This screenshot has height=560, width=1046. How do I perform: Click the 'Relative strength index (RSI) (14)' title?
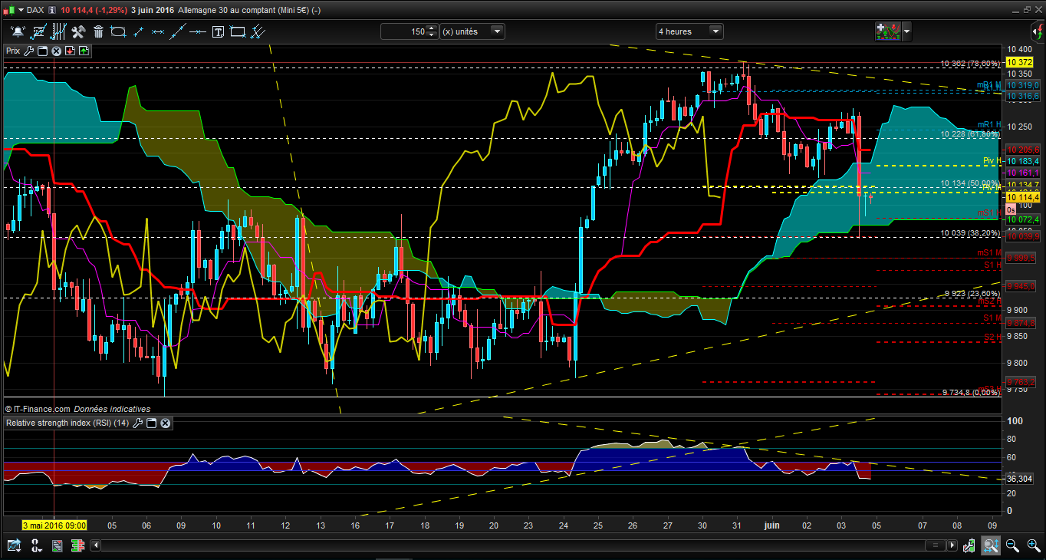coord(67,423)
